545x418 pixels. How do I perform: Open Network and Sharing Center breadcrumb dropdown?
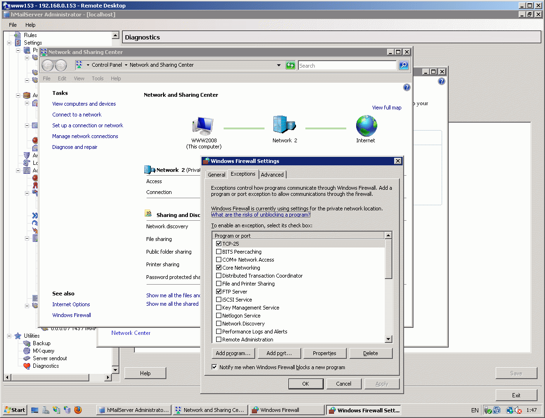126,65
